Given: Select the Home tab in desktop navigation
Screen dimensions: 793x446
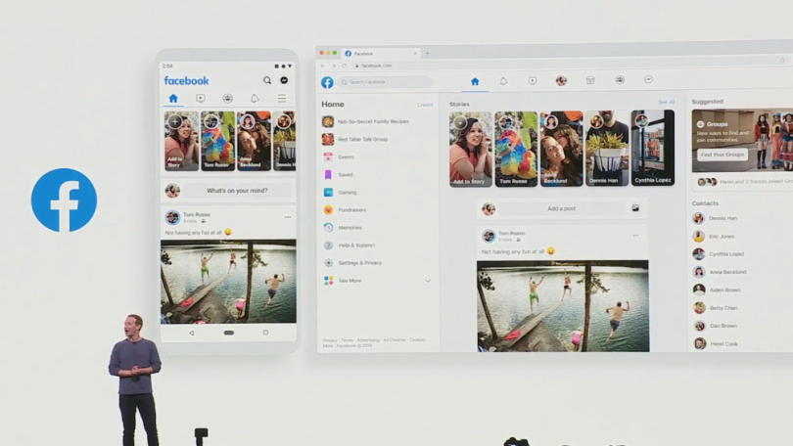Looking at the screenshot, I should (x=475, y=81).
